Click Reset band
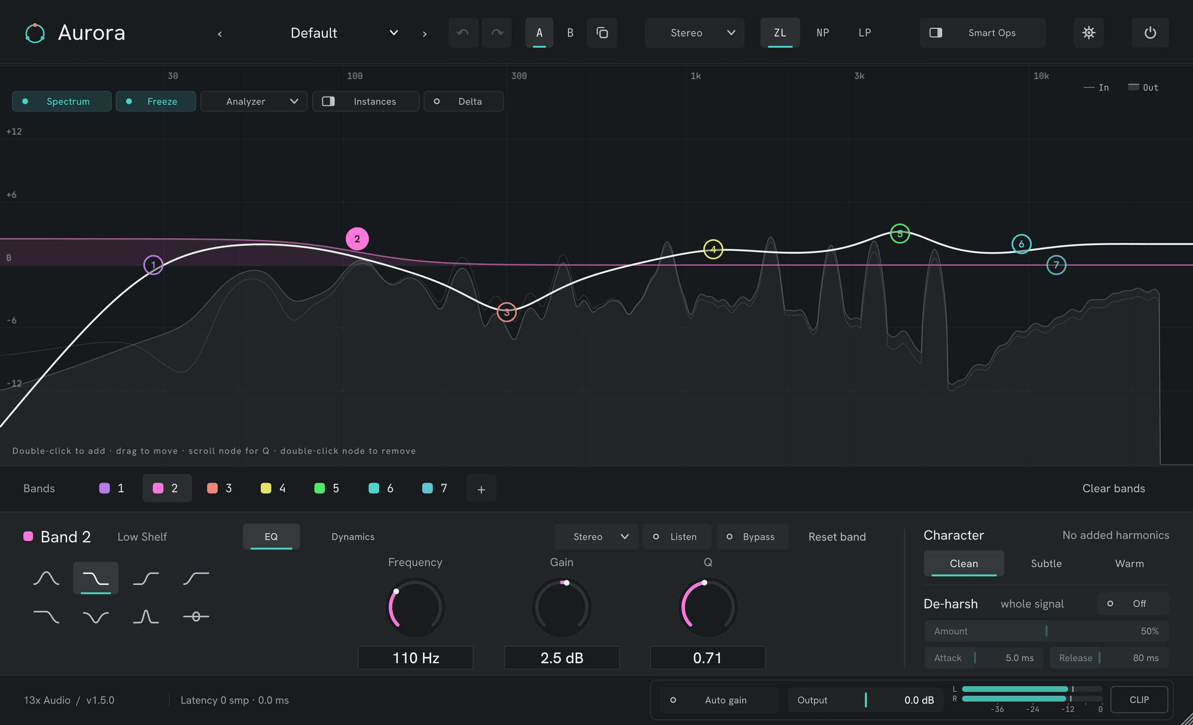 pyautogui.click(x=837, y=537)
